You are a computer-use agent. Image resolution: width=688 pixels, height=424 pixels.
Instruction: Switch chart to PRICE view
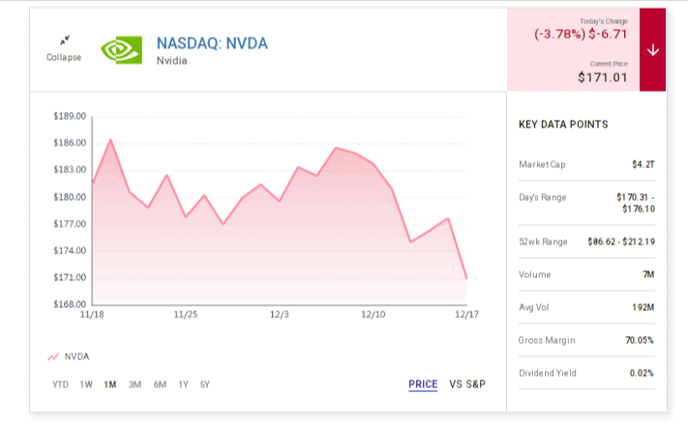pyautogui.click(x=423, y=384)
